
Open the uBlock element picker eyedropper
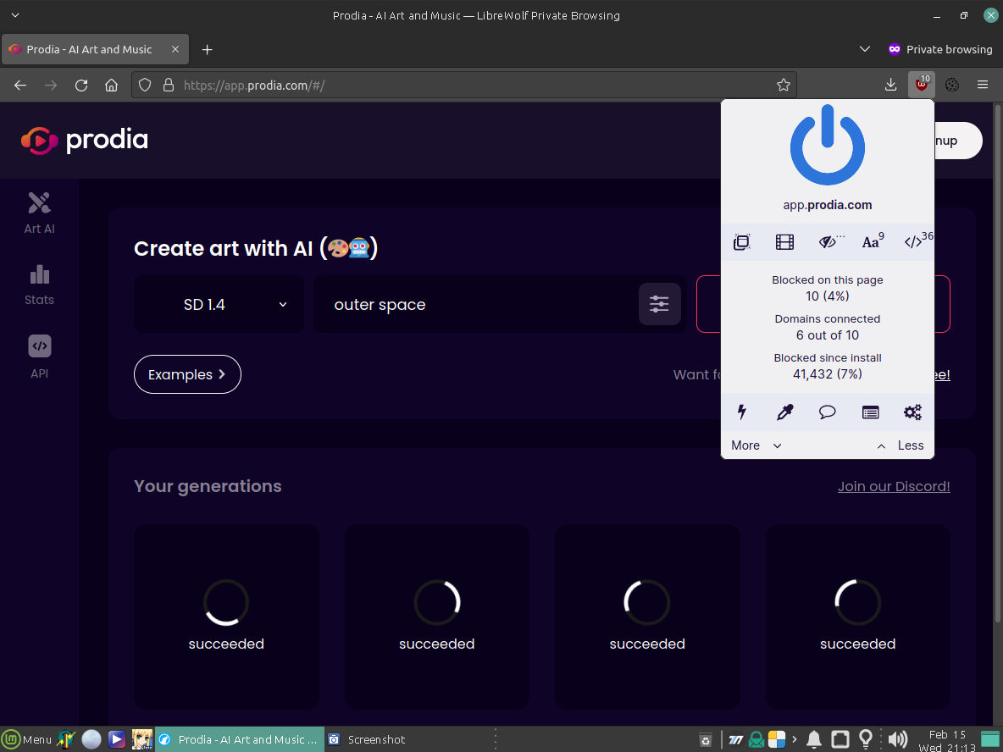pyautogui.click(x=784, y=412)
